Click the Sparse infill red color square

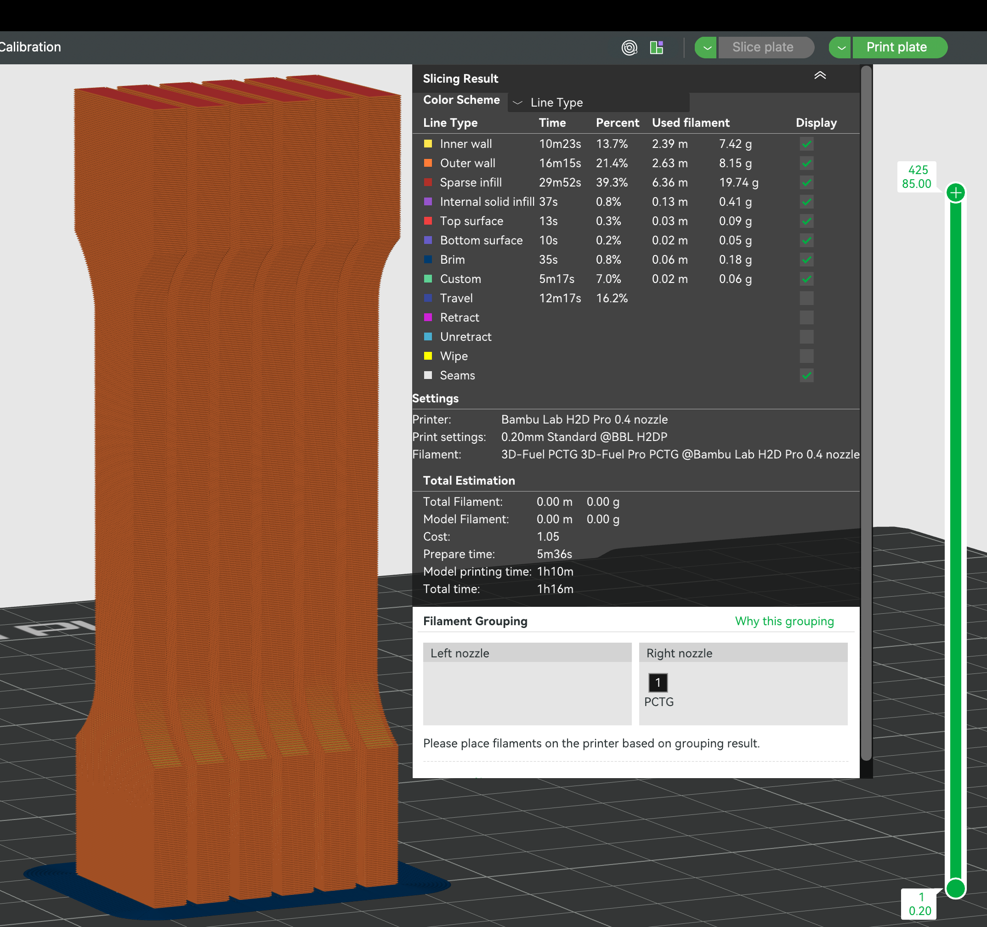(x=428, y=182)
